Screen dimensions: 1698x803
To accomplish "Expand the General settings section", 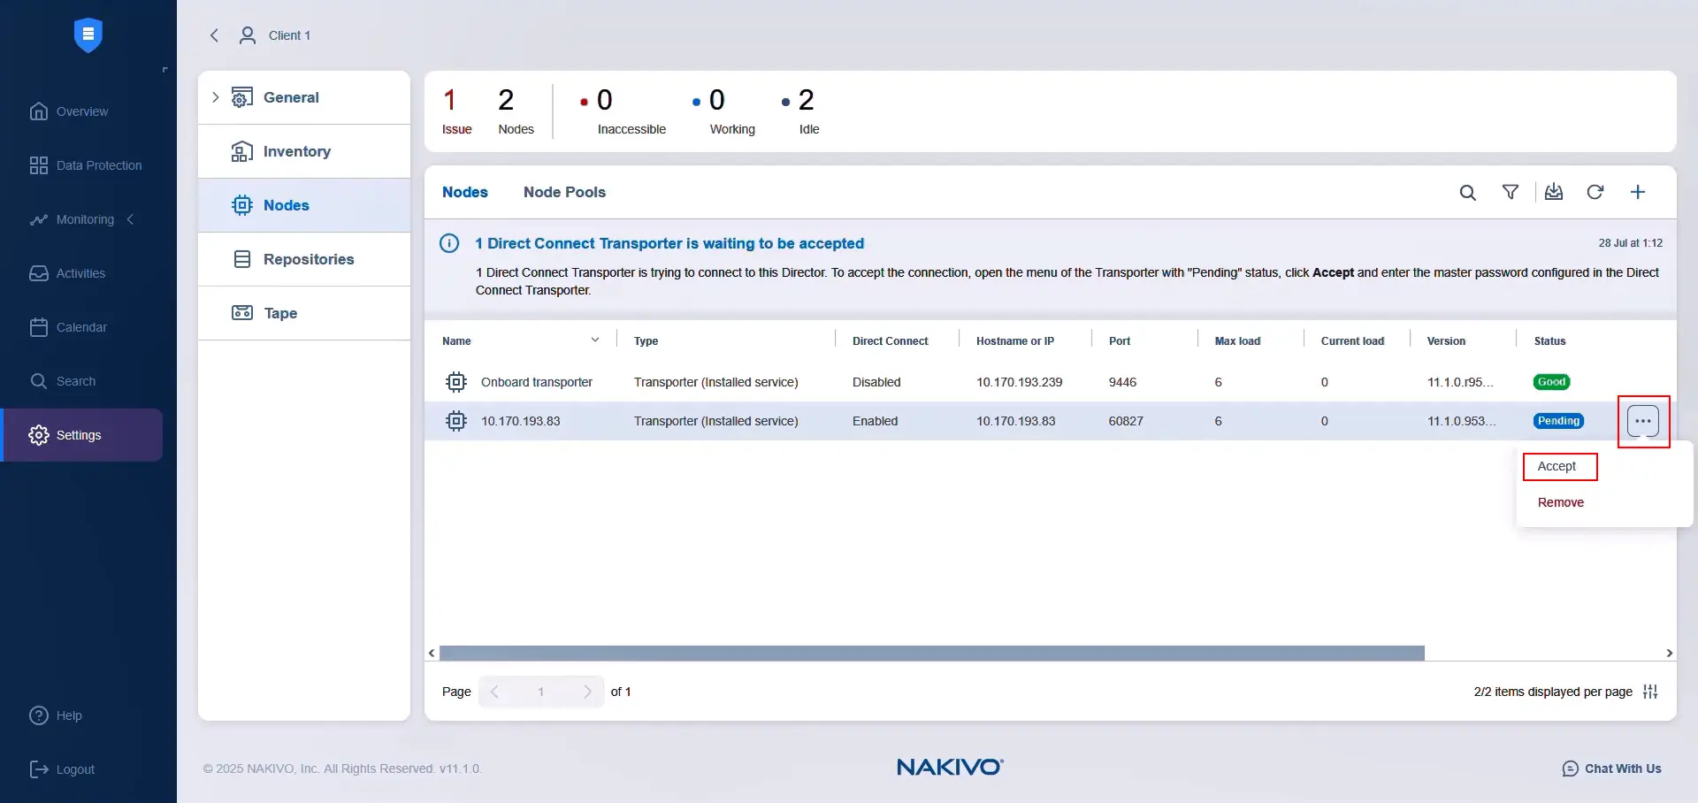I will 215,97.
